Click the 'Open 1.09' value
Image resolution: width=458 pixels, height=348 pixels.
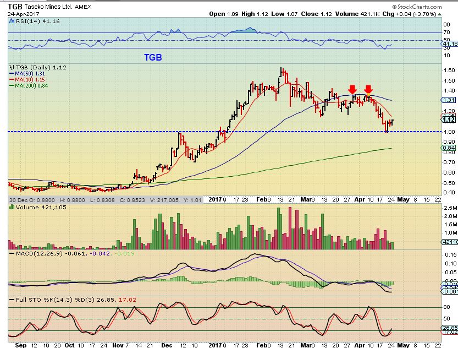pos(224,14)
